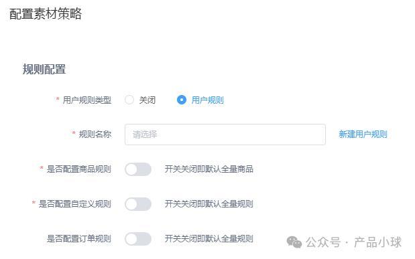Image resolution: width=415 pixels, height=259 pixels.
Task: Toggle the 是否配置订单规则 switch
Action: pos(138,239)
